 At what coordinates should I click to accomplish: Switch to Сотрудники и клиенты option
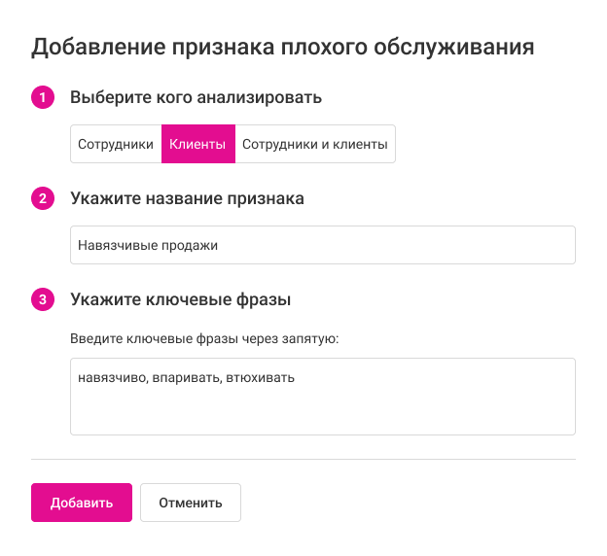[x=314, y=145]
